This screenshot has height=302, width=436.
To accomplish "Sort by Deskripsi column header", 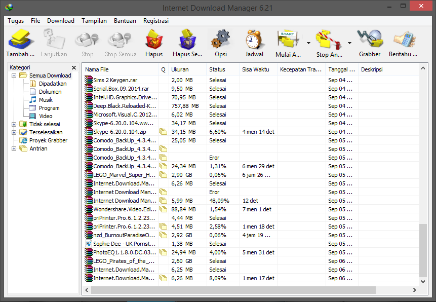I will click(388, 69).
